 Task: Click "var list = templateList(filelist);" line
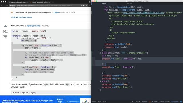pyautogui.click(x=124, y=7)
